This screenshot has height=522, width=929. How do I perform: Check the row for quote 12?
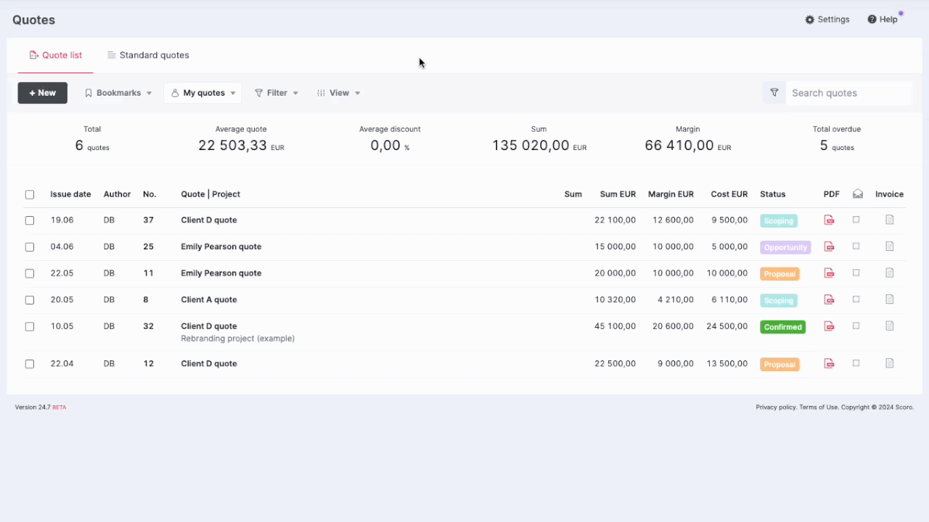[x=30, y=364]
